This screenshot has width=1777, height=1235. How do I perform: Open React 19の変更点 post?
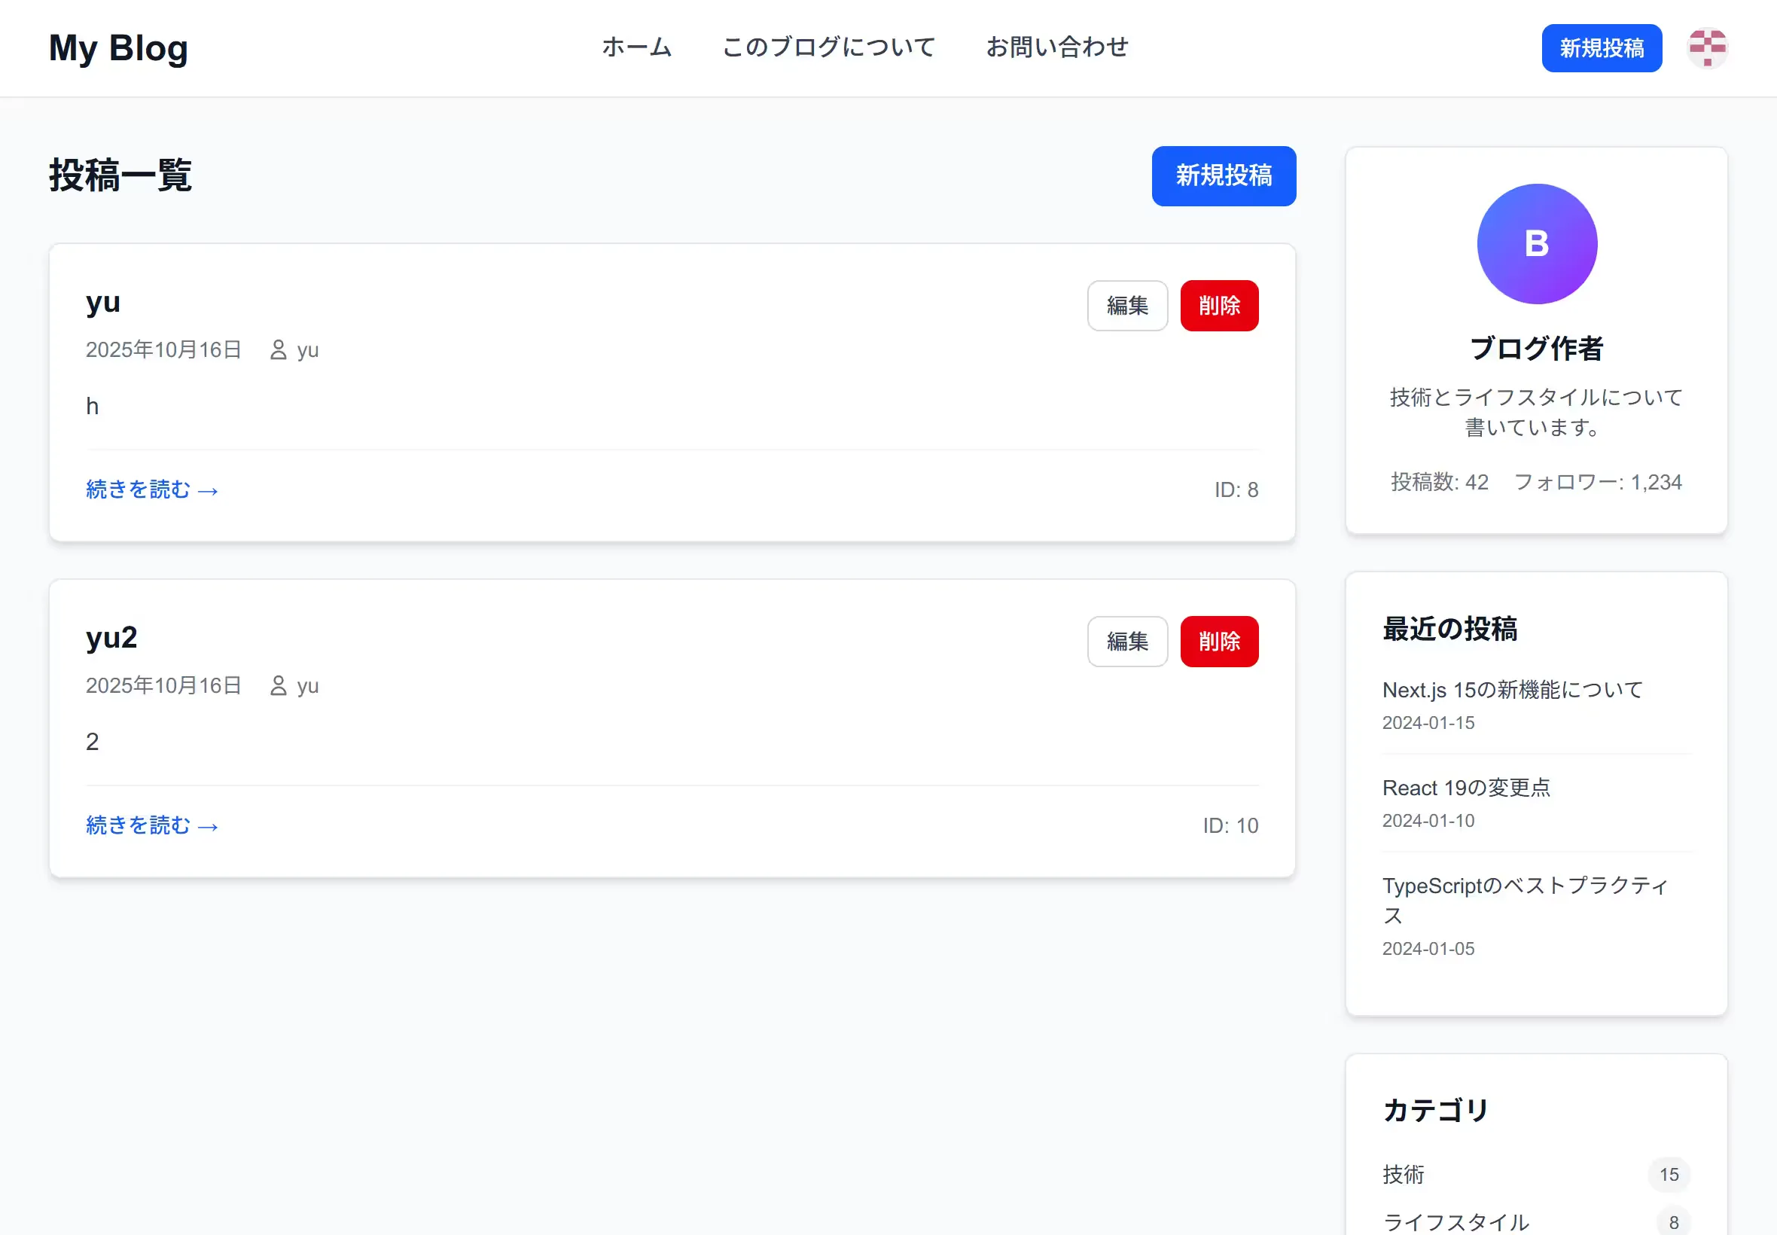point(1466,788)
